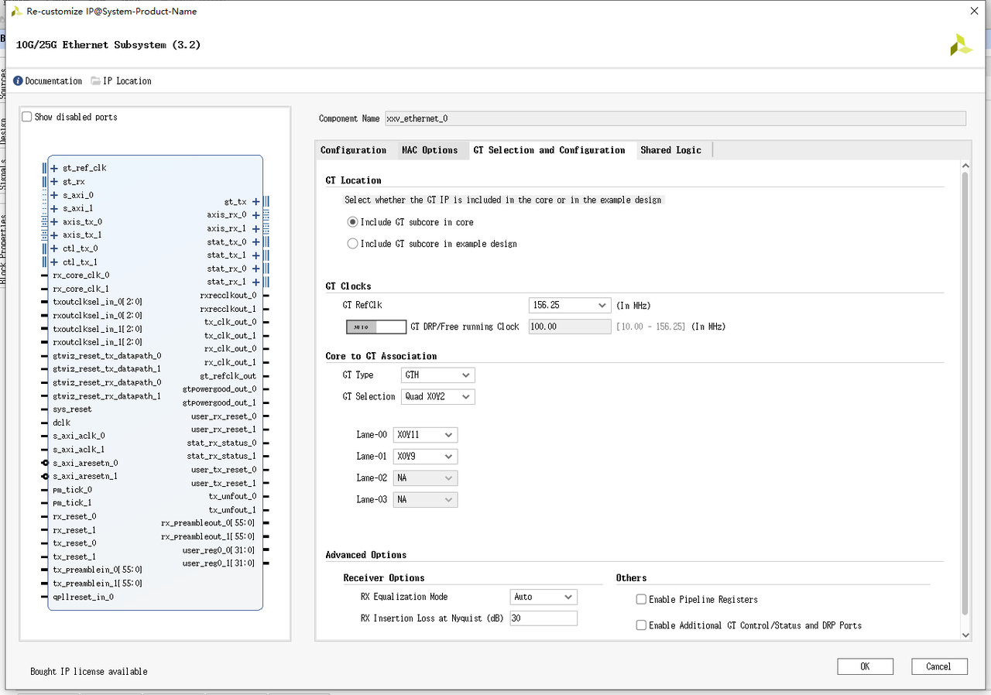Expand the axis_tx_1 interface plus icon

pyautogui.click(x=54, y=235)
